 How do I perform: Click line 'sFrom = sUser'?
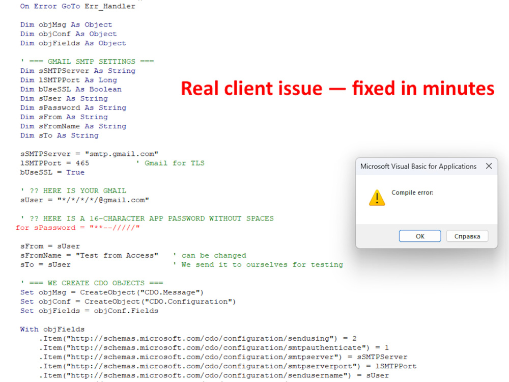(50, 246)
